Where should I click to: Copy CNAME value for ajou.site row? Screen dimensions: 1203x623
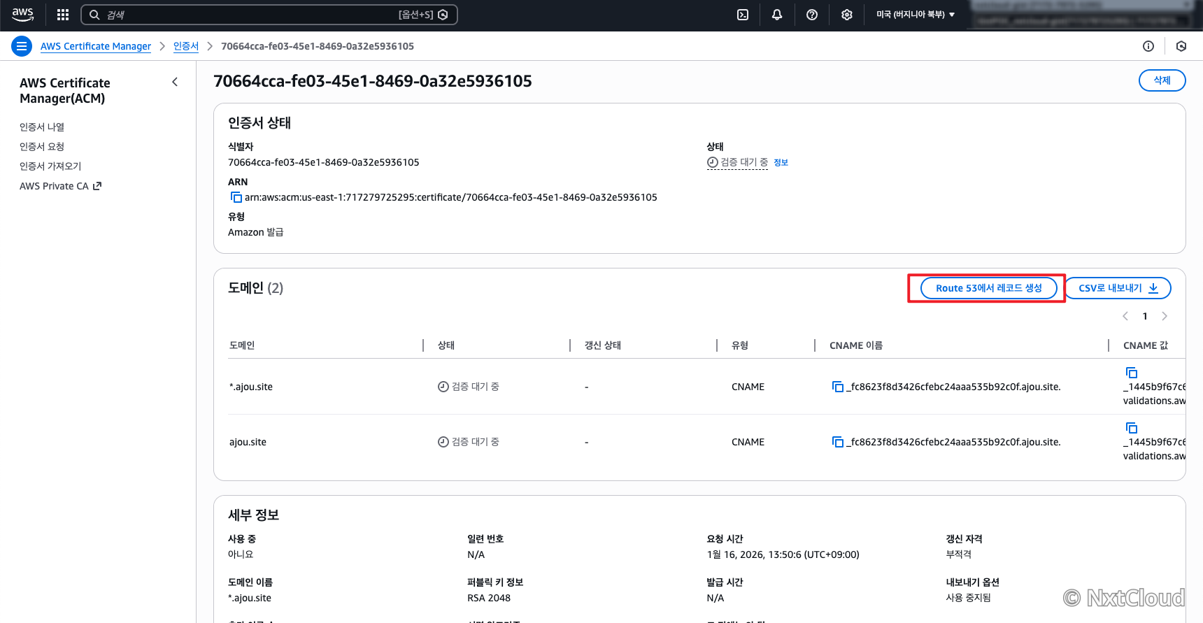pyautogui.click(x=1132, y=428)
